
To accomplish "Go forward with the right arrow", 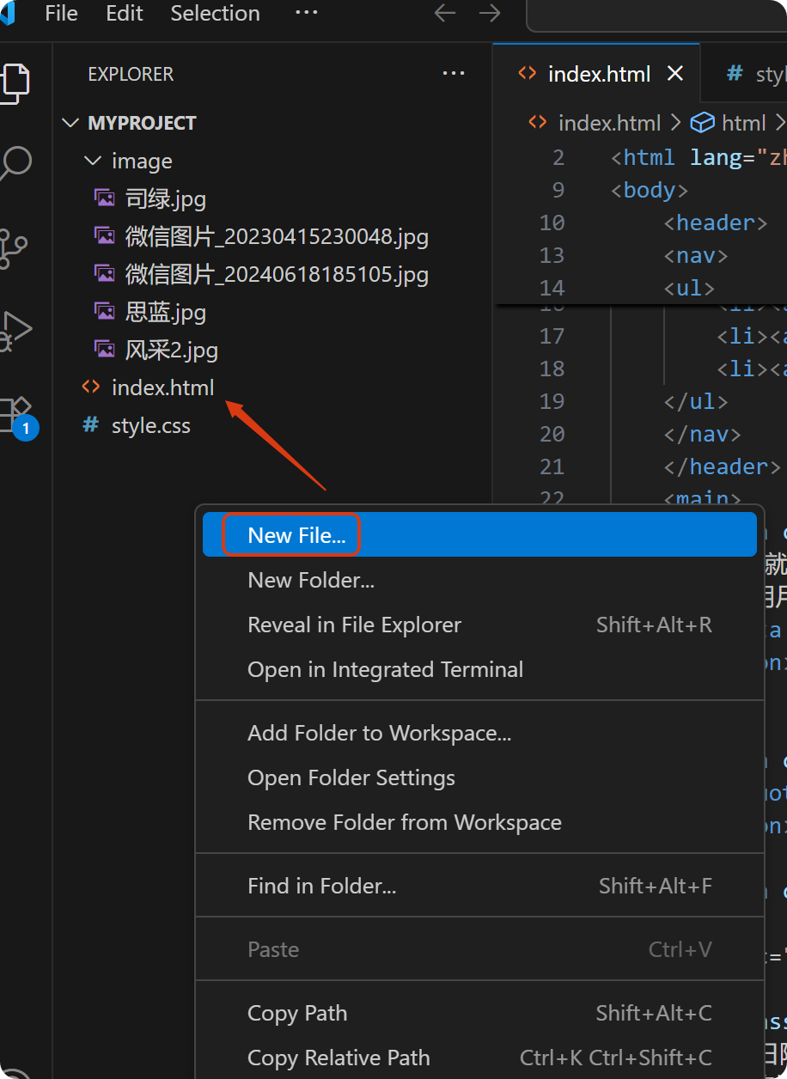I will pos(490,14).
